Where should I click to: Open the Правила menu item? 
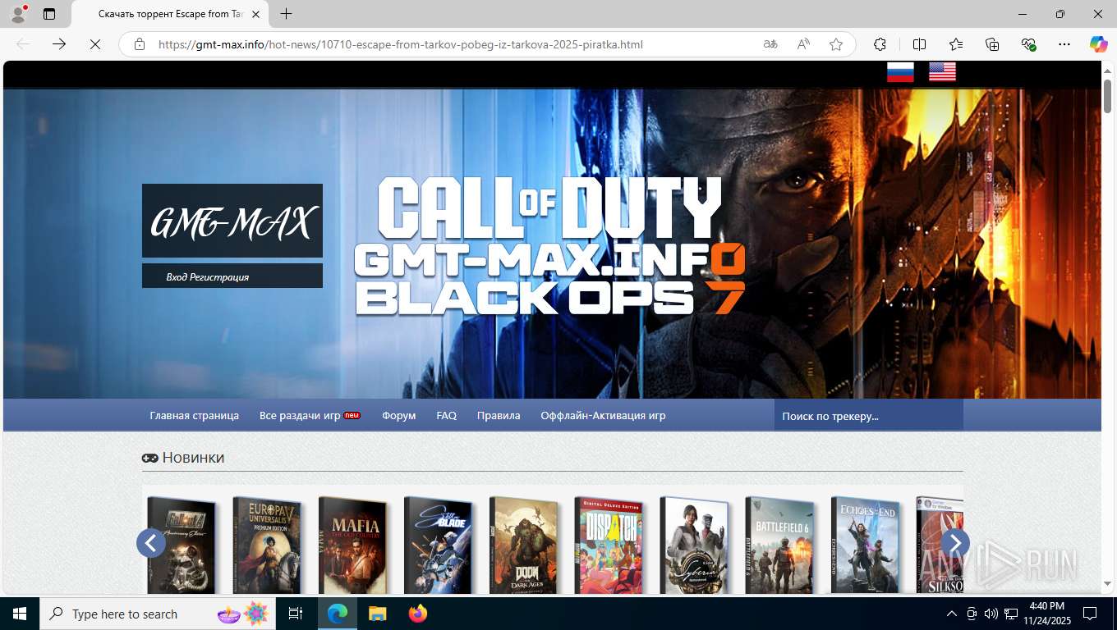click(499, 416)
